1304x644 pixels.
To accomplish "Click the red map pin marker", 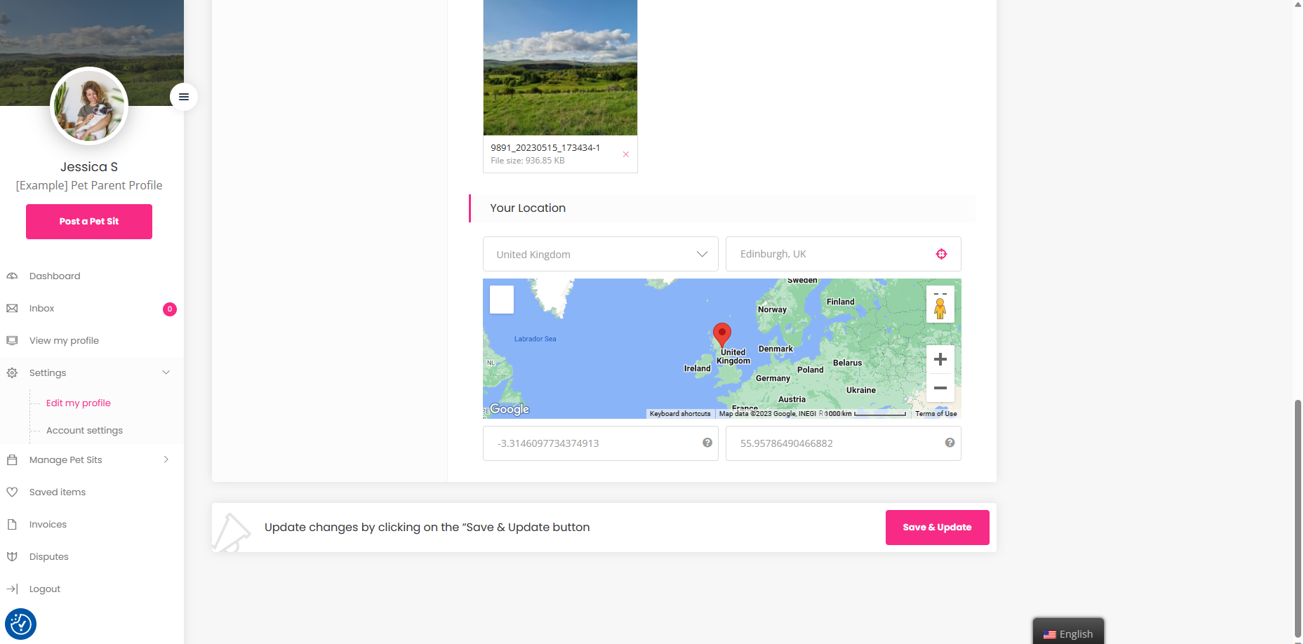I will click(x=721, y=335).
